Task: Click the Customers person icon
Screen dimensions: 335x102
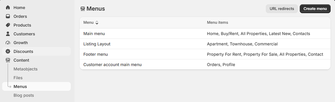Action: 8,34
